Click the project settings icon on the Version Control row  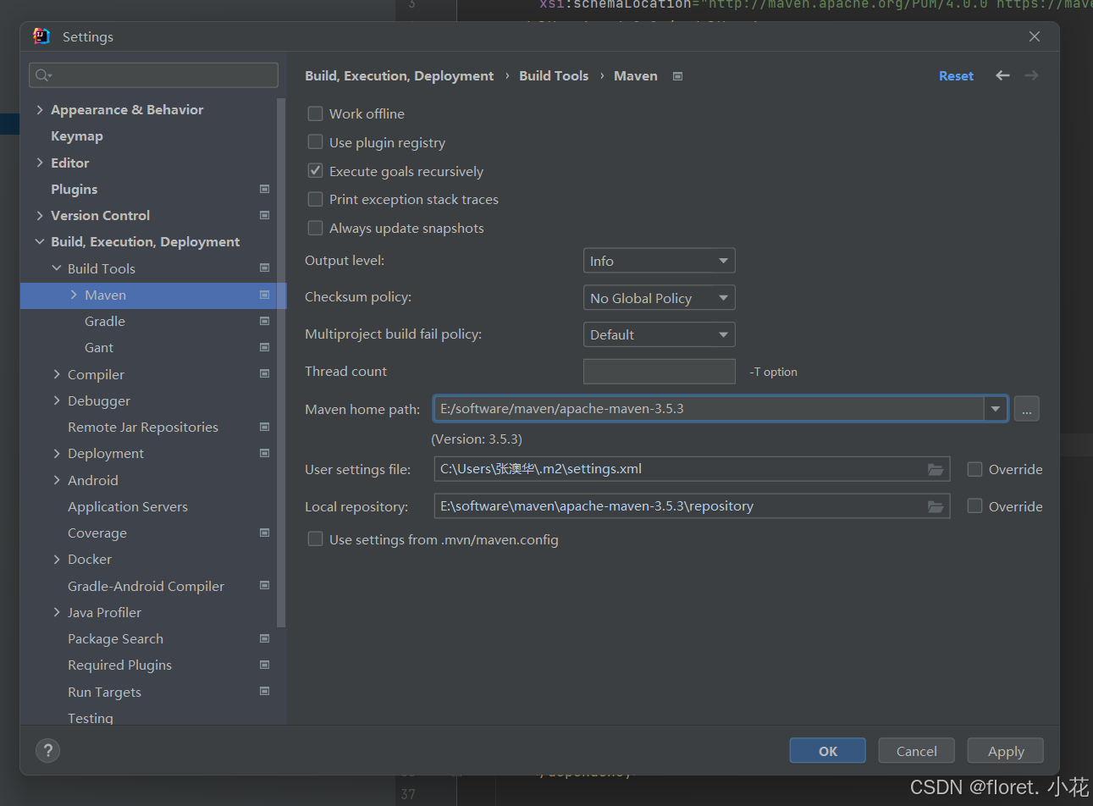click(x=264, y=215)
